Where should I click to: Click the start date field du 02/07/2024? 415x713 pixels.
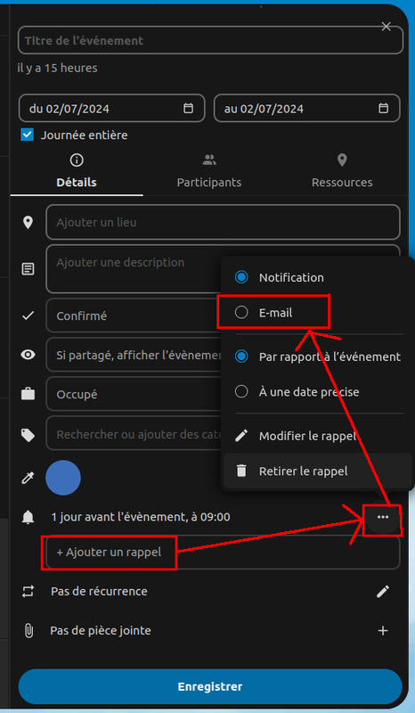point(112,108)
